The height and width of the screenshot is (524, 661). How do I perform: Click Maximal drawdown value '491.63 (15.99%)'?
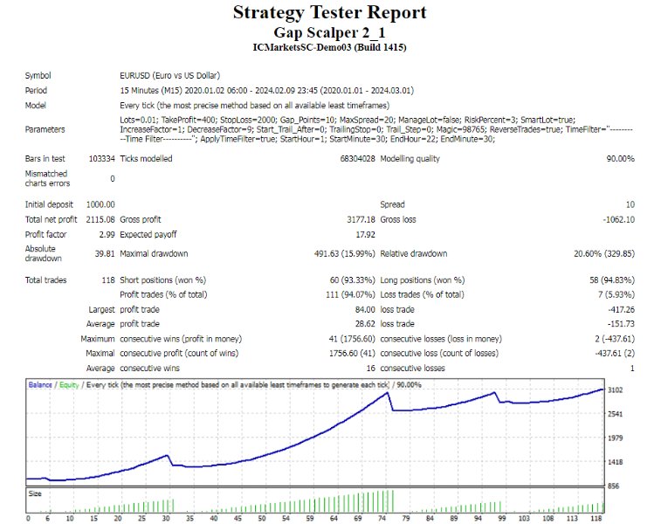344,254
